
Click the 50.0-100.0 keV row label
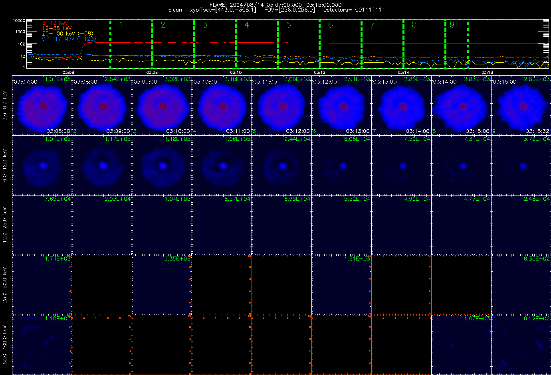coord(5,345)
